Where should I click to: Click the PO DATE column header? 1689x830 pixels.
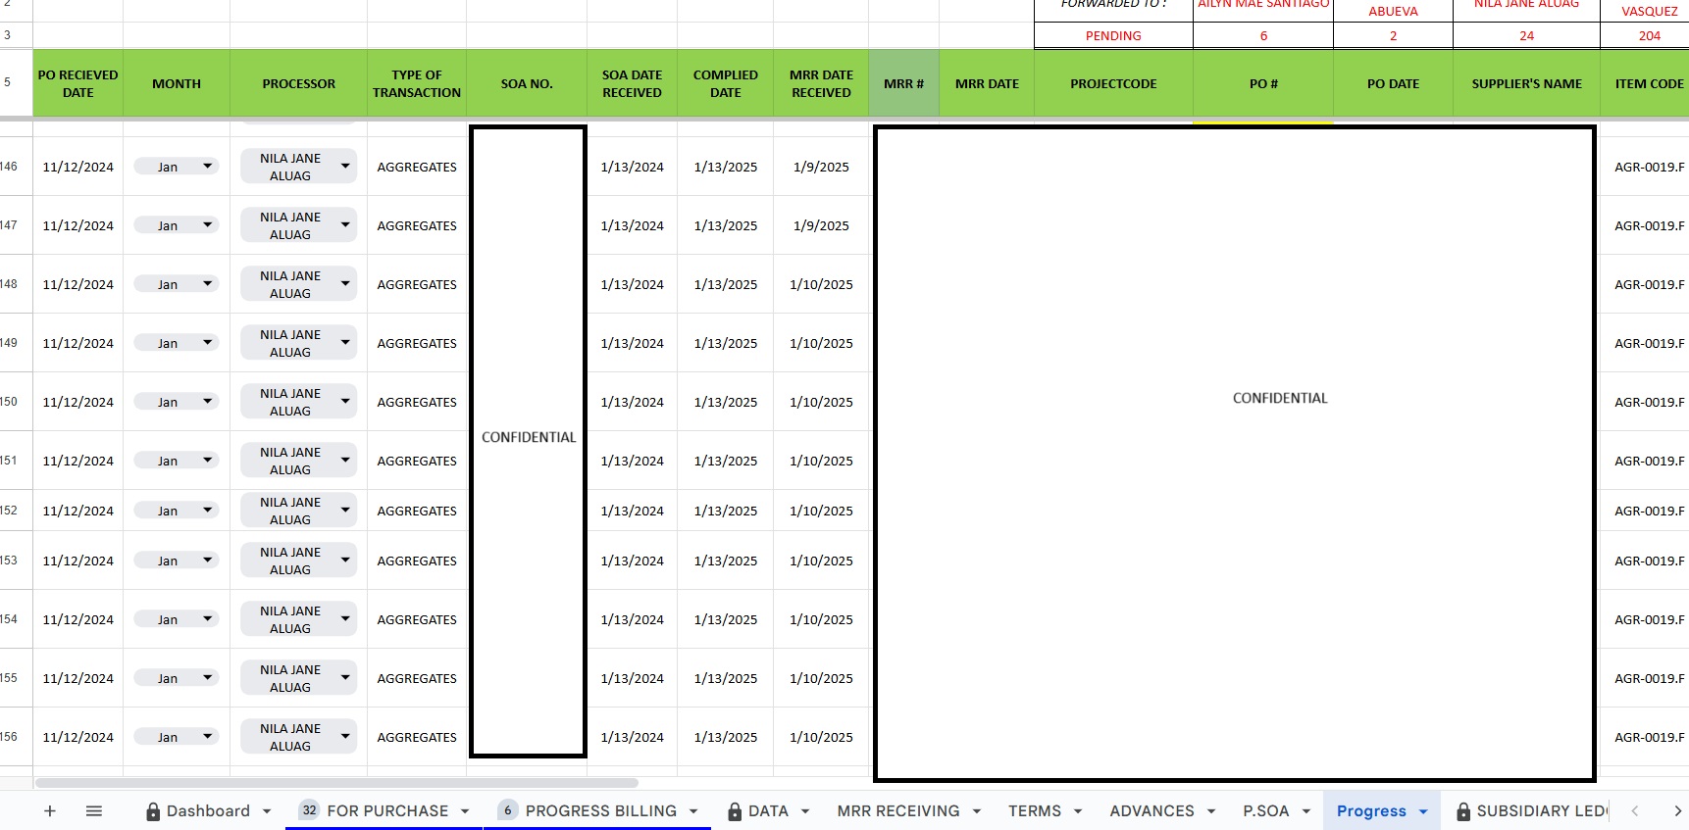pyautogui.click(x=1393, y=83)
